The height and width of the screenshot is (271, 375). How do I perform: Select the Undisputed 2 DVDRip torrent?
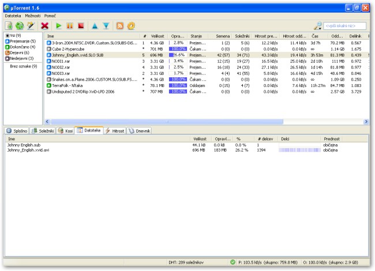coord(206,92)
